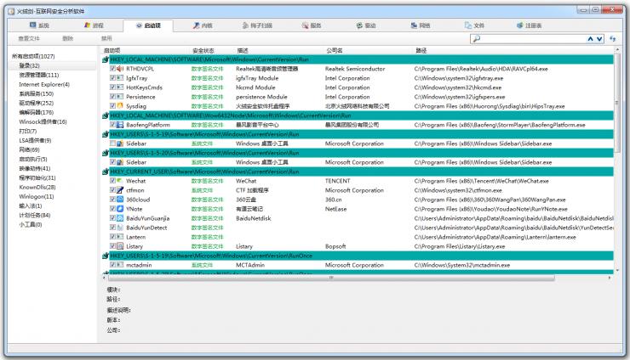Uncheck the Listary startup checkbox
630x360 pixels.
pos(112,246)
